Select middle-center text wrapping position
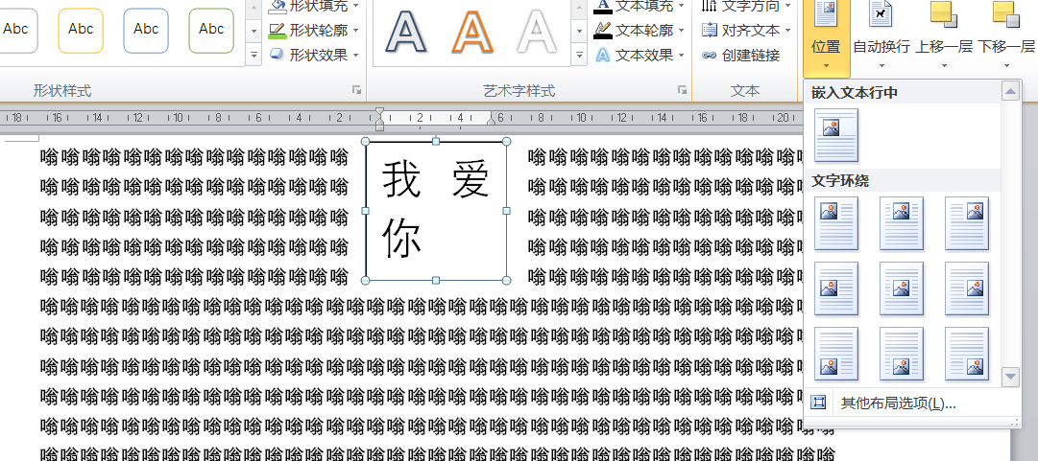The image size is (1038, 461). (x=901, y=288)
